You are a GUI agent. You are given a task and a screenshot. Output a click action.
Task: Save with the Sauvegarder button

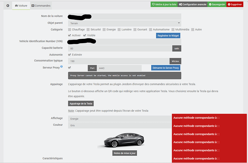pos(217,4)
